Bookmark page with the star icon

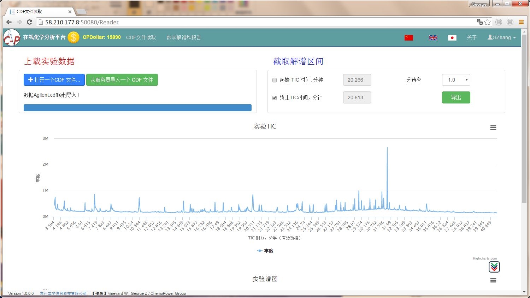[488, 22]
